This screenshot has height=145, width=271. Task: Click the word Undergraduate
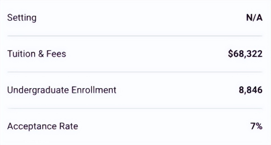tap(38, 90)
